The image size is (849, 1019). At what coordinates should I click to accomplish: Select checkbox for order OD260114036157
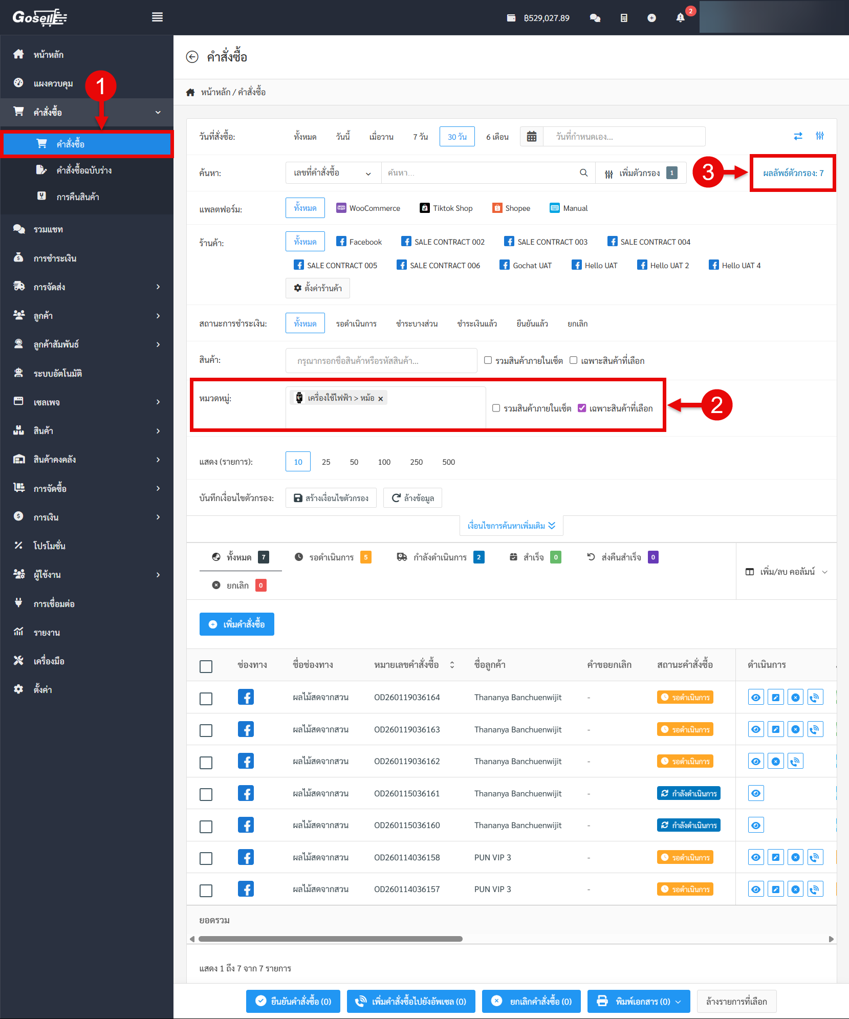(206, 891)
